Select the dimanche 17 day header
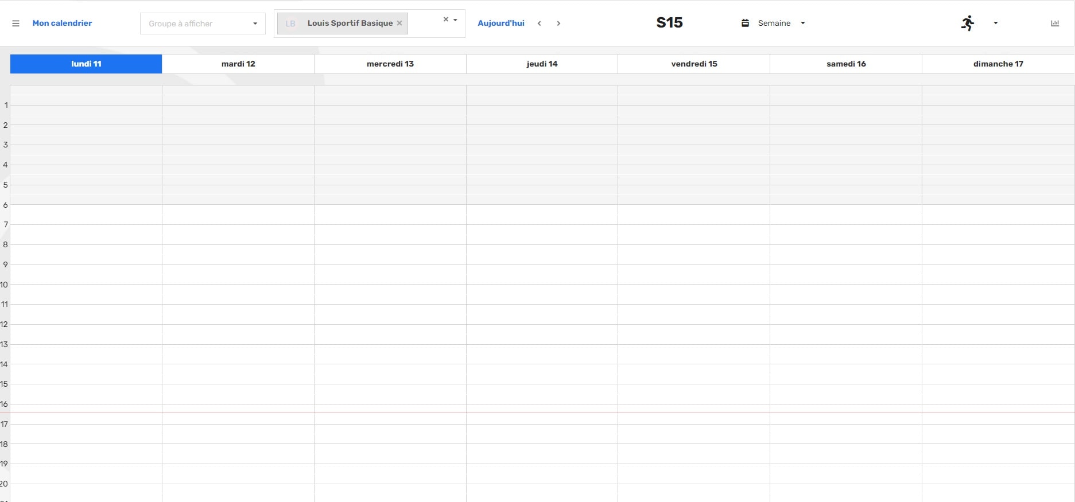This screenshot has width=1075, height=502. pos(998,64)
